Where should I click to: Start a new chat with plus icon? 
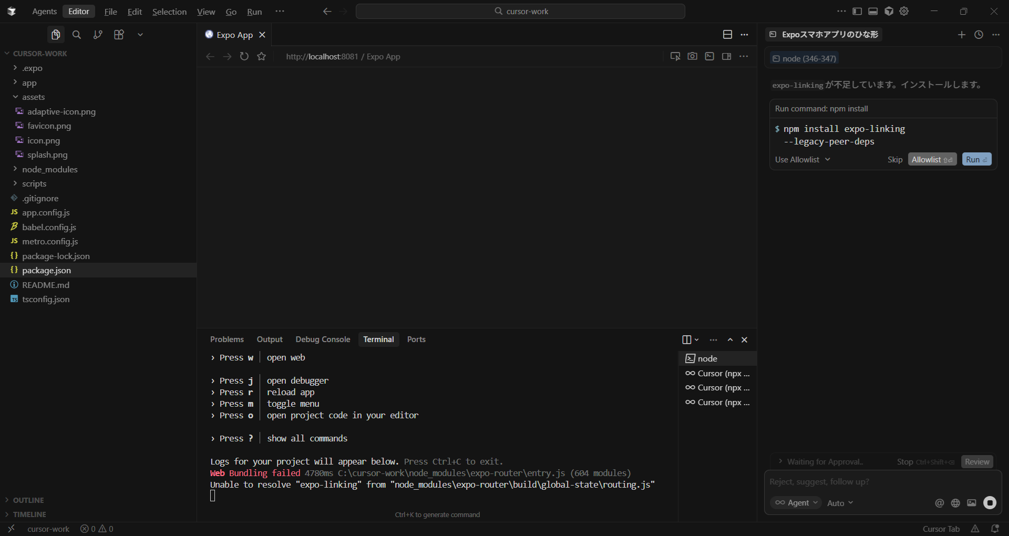coord(961,35)
